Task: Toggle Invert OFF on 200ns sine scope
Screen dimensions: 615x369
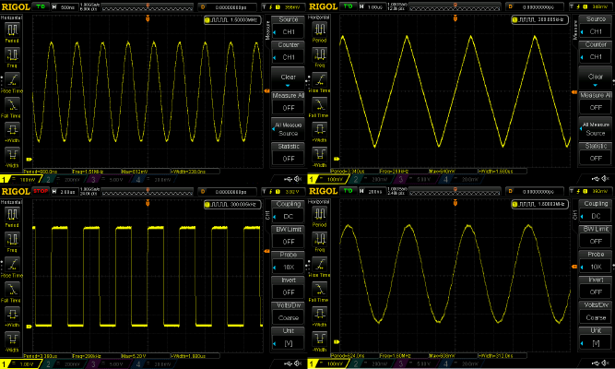Action: [596, 287]
